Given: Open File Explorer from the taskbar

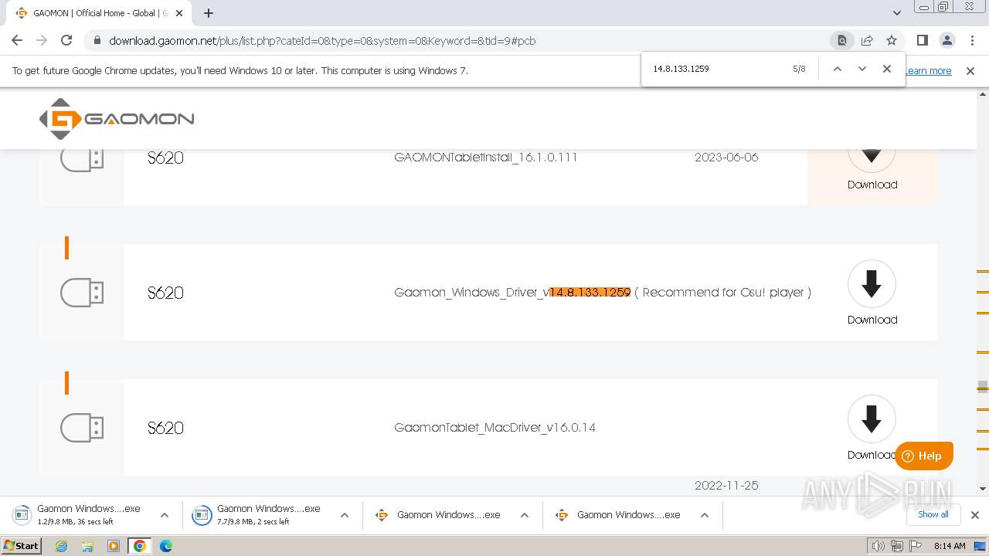Looking at the screenshot, I should click(87, 546).
